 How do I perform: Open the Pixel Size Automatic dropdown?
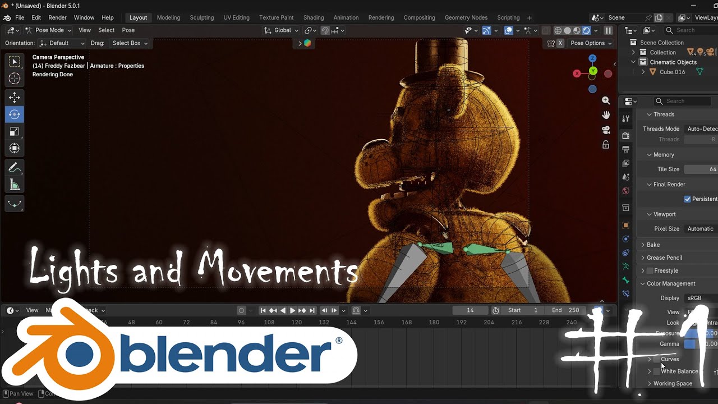tap(701, 229)
